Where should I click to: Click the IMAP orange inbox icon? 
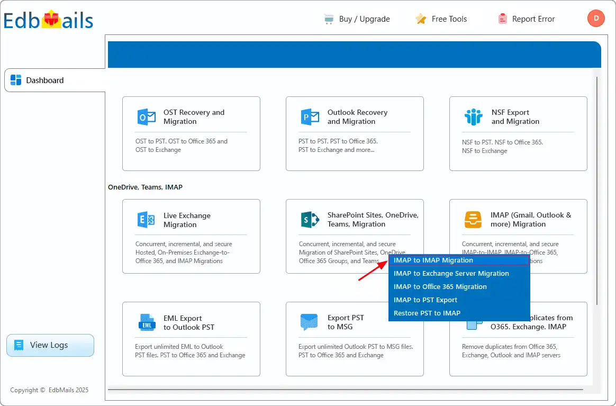(x=473, y=220)
